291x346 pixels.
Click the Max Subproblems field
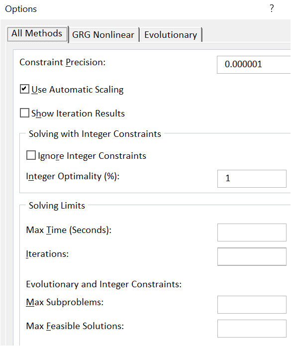coord(252,305)
